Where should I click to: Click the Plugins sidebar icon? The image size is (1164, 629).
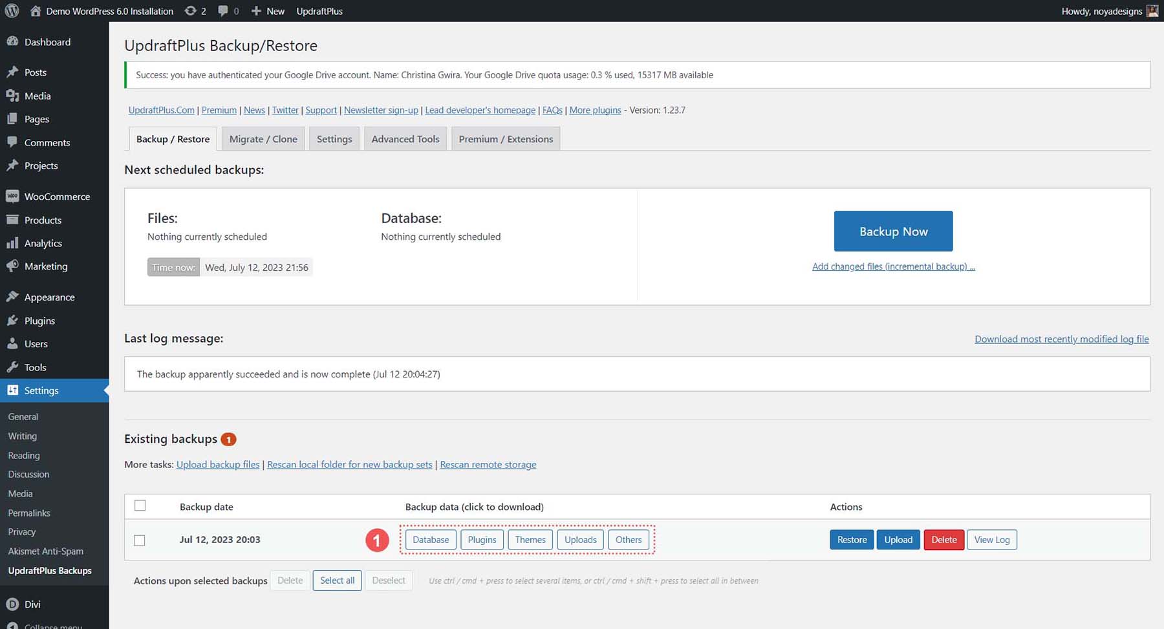coord(13,320)
